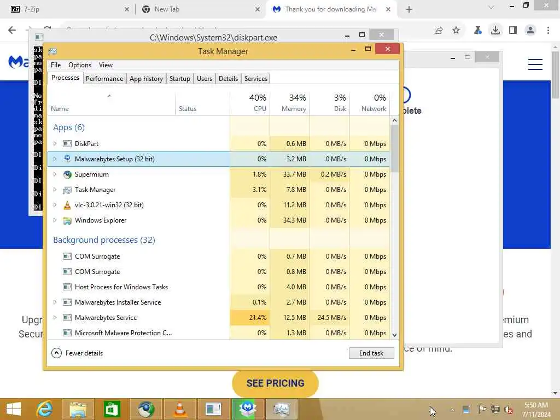The height and width of the screenshot is (420, 560).
Task: Click the muted volume tray icon
Action: click(508, 409)
